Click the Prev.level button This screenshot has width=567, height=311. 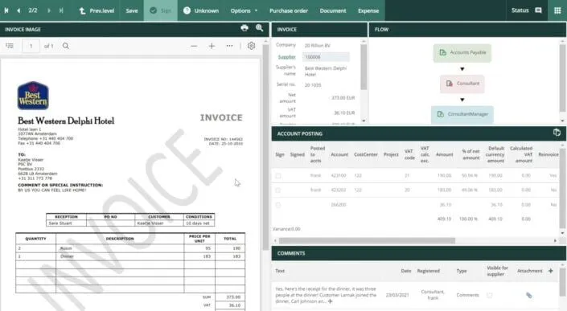(x=97, y=10)
